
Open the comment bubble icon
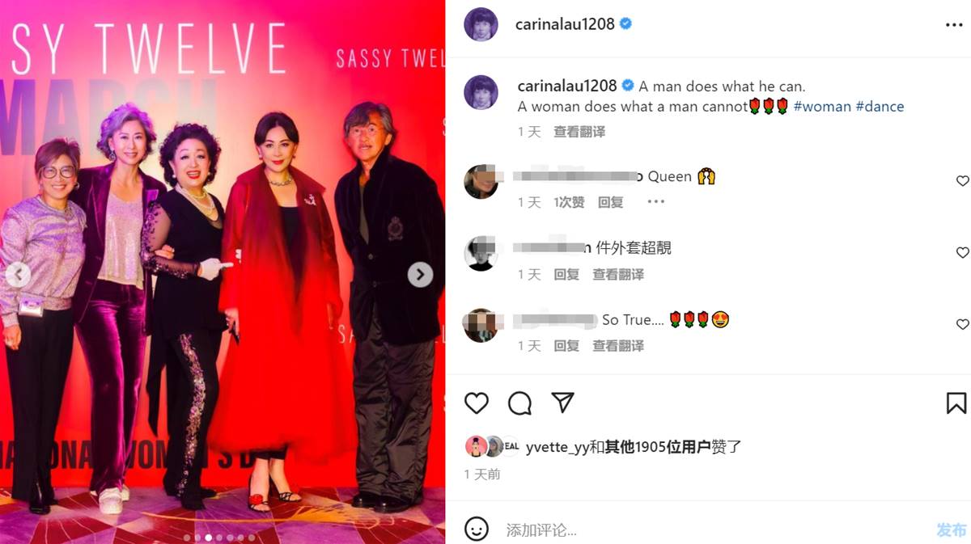[x=519, y=403]
